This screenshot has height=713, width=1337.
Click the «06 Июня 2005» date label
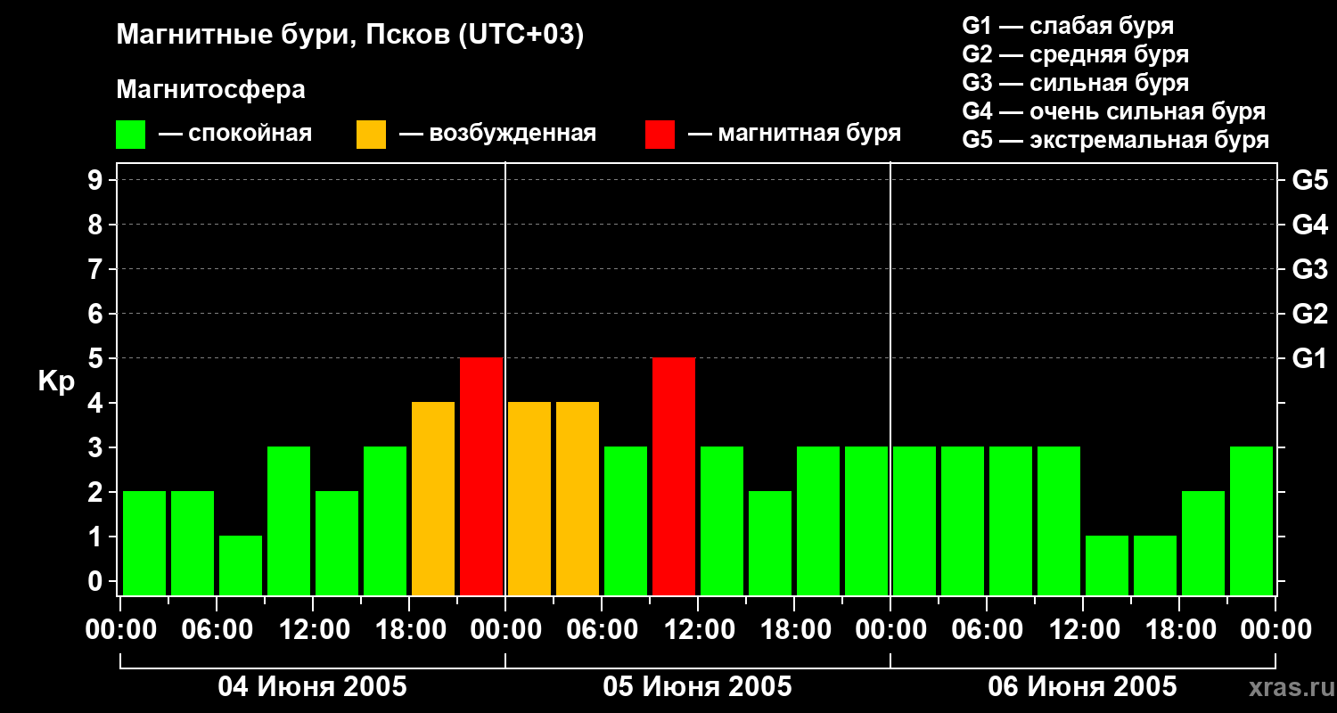click(x=1083, y=687)
